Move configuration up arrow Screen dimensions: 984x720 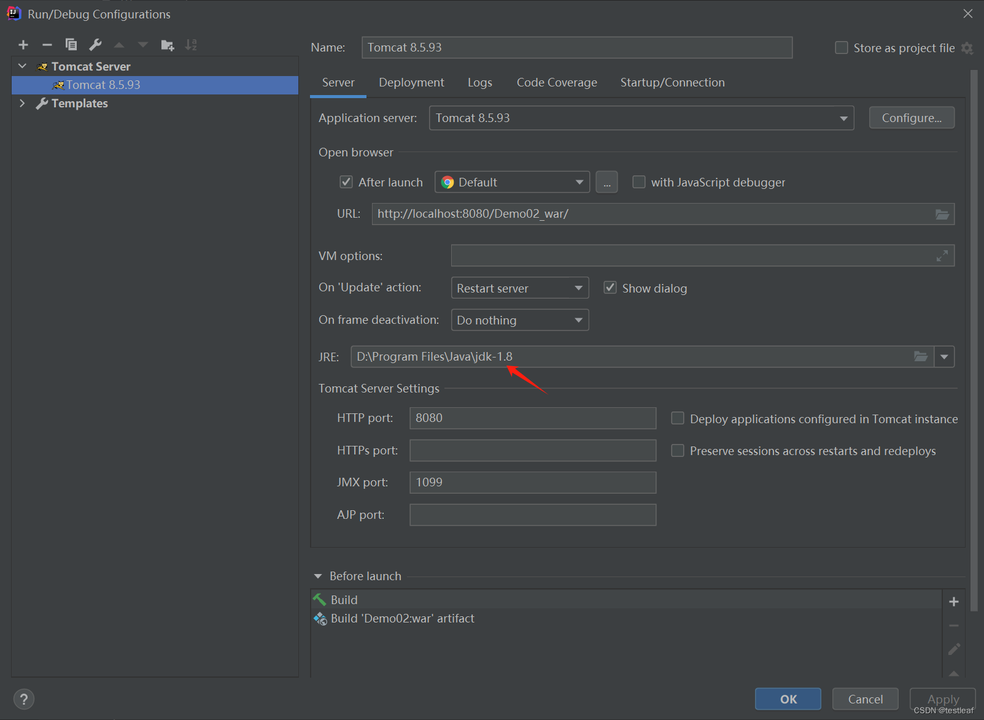point(119,45)
